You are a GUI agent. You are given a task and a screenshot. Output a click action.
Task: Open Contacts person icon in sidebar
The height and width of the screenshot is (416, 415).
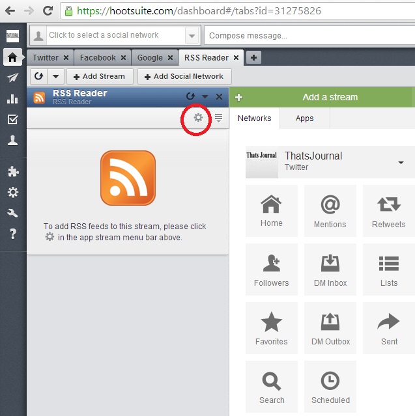tap(12, 141)
